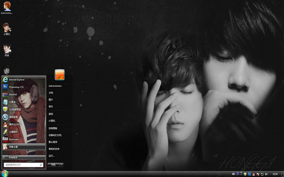Viewport: 284px width, 177px height.
Task: Open the 网络 desktop icon
Action: click(x=7, y=50)
